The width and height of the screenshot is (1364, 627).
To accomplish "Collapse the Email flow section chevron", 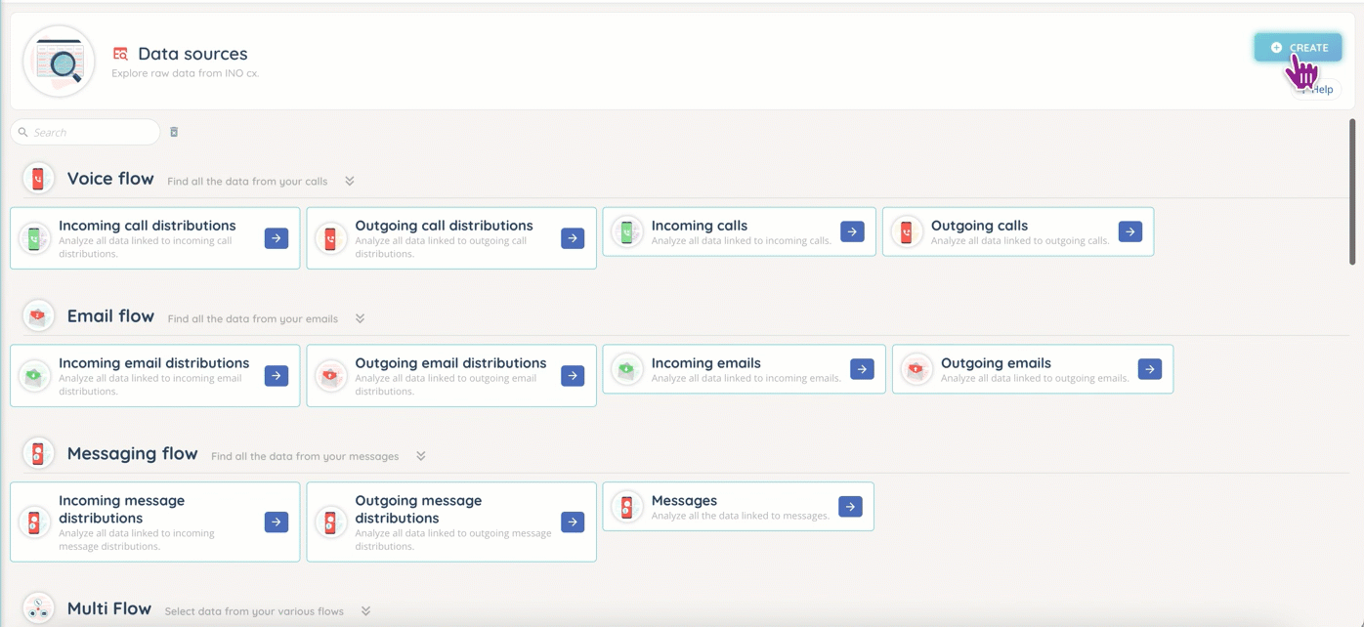I will coord(360,318).
